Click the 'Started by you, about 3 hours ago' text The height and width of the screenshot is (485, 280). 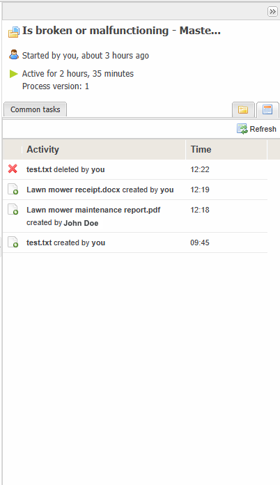coord(85,55)
